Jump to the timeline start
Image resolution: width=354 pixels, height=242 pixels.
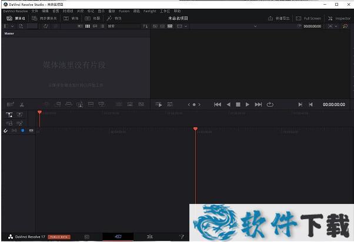(x=218, y=104)
